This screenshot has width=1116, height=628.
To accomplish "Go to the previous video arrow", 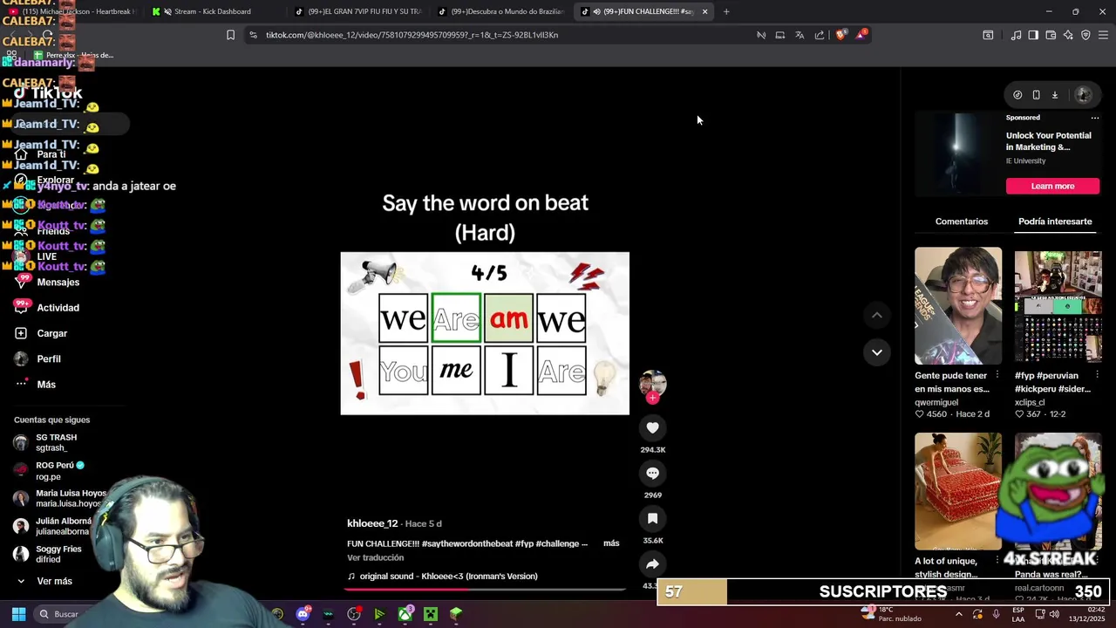I will tap(877, 315).
